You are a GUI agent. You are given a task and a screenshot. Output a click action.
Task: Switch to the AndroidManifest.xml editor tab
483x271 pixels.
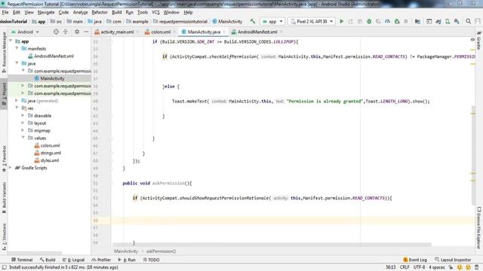257,32
